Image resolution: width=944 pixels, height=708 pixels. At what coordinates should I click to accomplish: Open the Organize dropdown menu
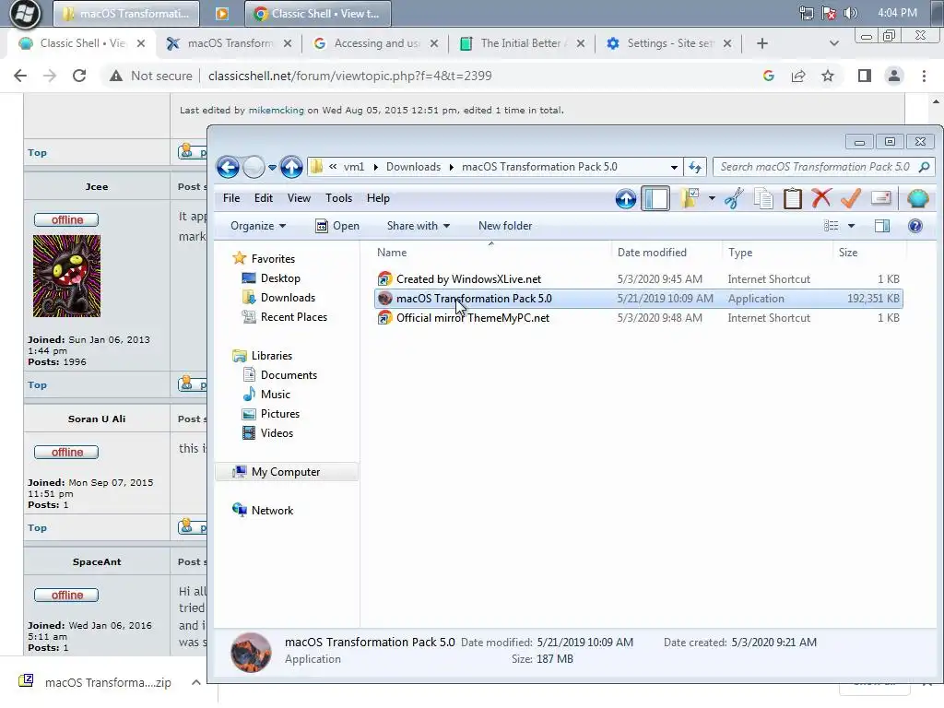coord(258,226)
